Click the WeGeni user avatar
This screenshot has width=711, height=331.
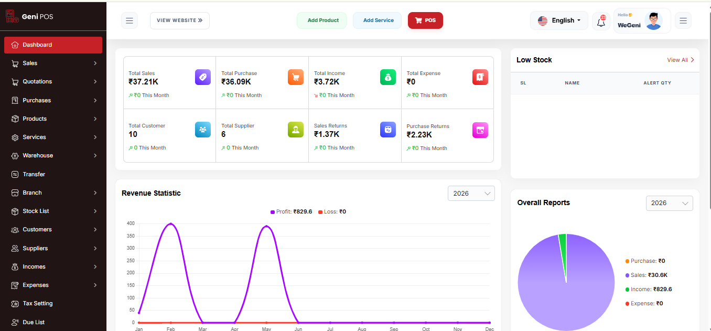(653, 21)
